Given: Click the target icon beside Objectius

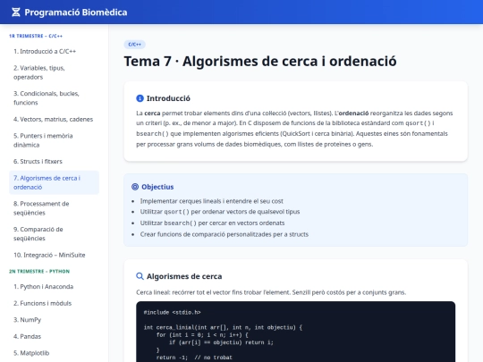Looking at the screenshot, I should [x=135, y=187].
